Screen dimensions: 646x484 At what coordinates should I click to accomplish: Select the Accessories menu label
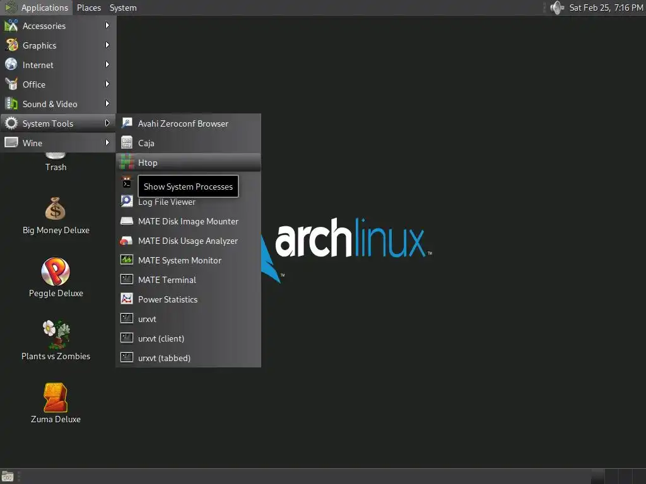pyautogui.click(x=44, y=26)
